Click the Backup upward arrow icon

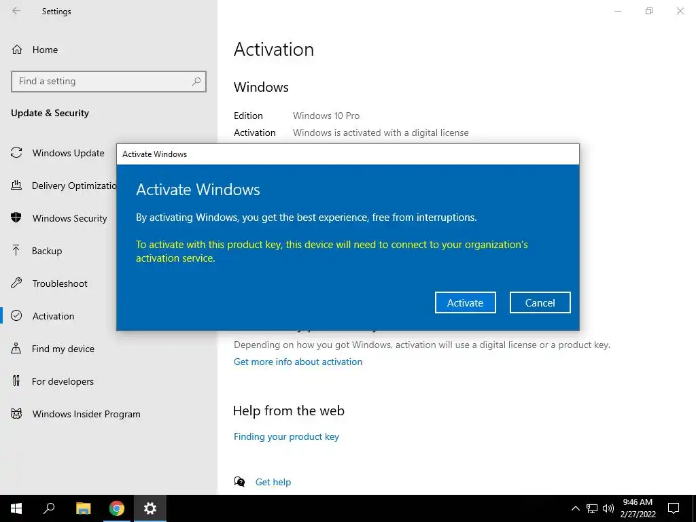point(16,250)
